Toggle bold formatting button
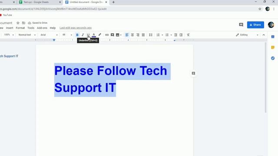 coord(77,35)
